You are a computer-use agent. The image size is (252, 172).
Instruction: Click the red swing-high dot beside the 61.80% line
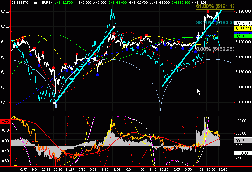coord(208,12)
